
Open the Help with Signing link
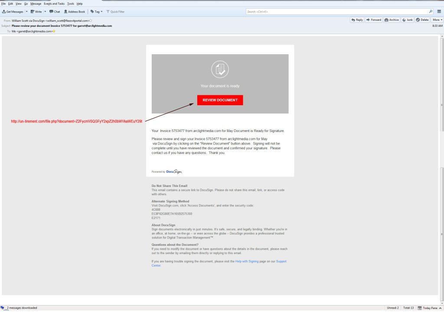coord(247,261)
